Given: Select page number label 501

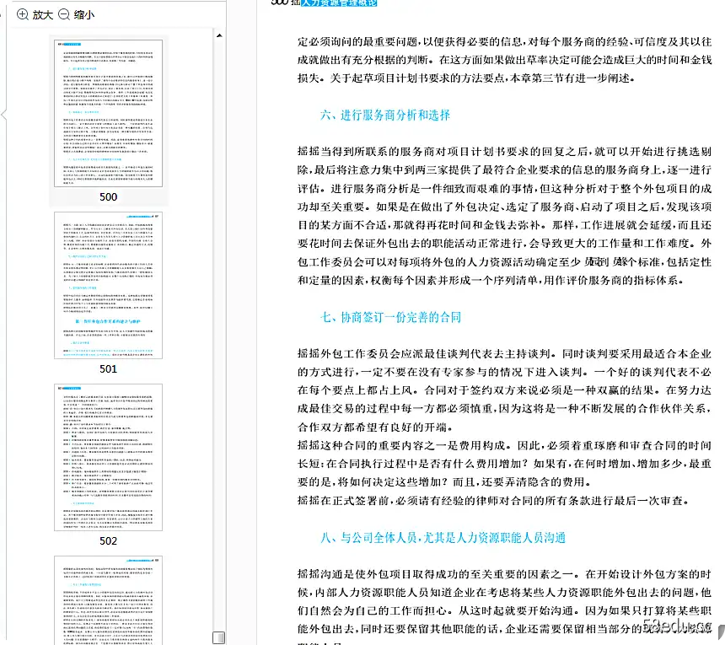Looking at the screenshot, I should tap(108, 369).
